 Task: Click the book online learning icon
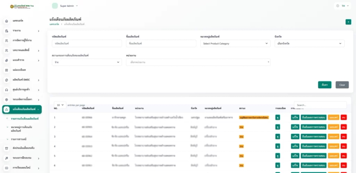pyautogui.click(x=7, y=168)
